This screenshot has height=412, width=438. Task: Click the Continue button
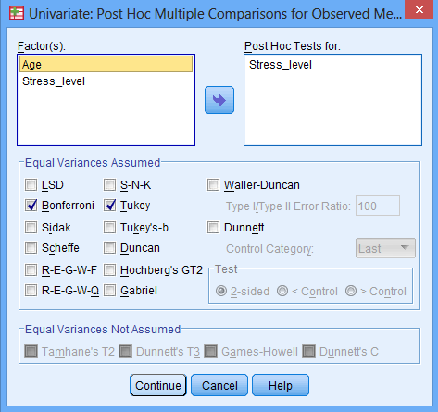tap(158, 385)
